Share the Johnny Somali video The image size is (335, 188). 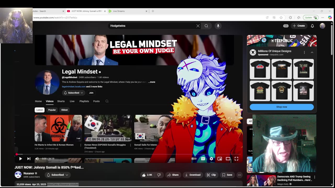173,175
